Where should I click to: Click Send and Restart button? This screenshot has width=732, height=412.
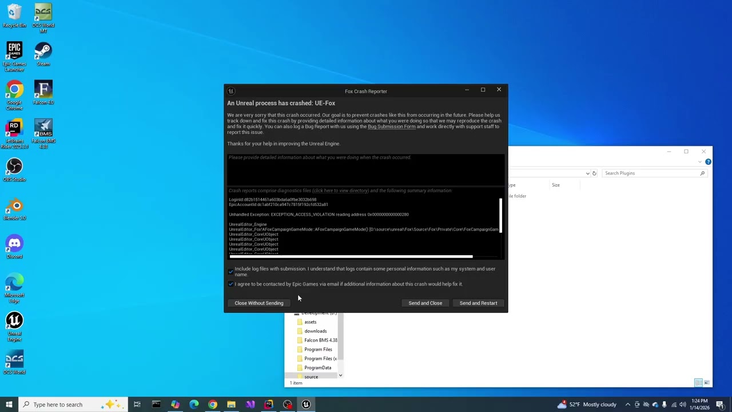click(478, 303)
